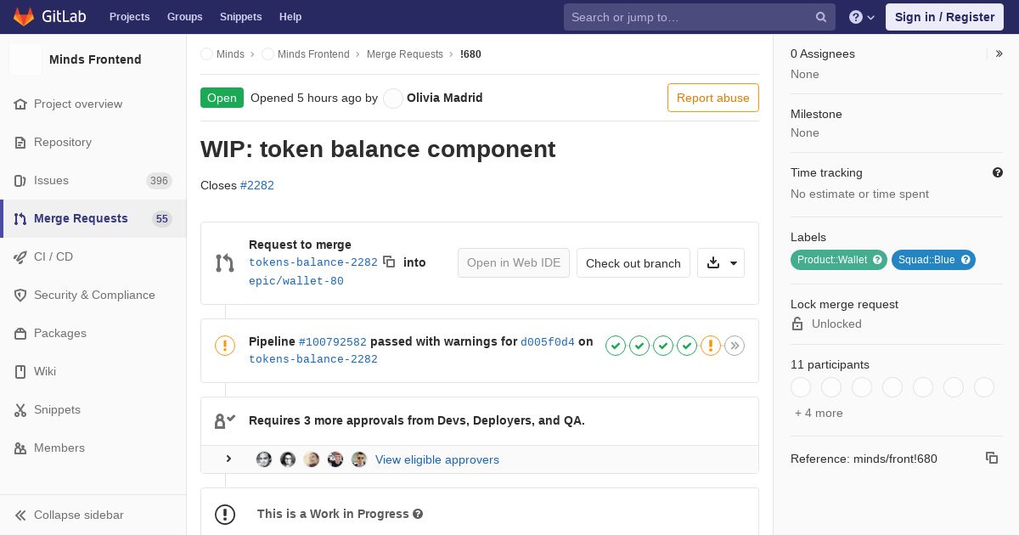This screenshot has width=1019, height=535.
Task: Click the Members people icon
Action: coord(20,448)
